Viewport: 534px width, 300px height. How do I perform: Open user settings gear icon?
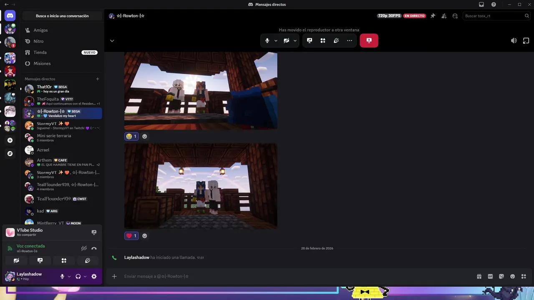94,276
